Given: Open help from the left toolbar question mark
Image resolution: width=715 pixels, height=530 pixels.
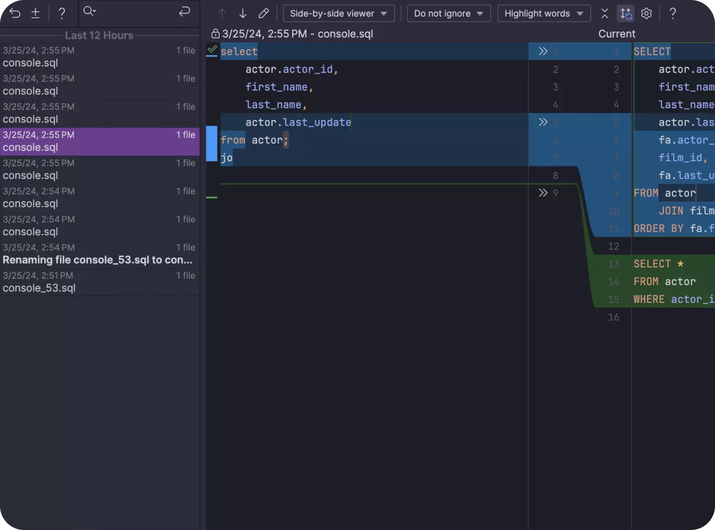Looking at the screenshot, I should click(x=61, y=13).
